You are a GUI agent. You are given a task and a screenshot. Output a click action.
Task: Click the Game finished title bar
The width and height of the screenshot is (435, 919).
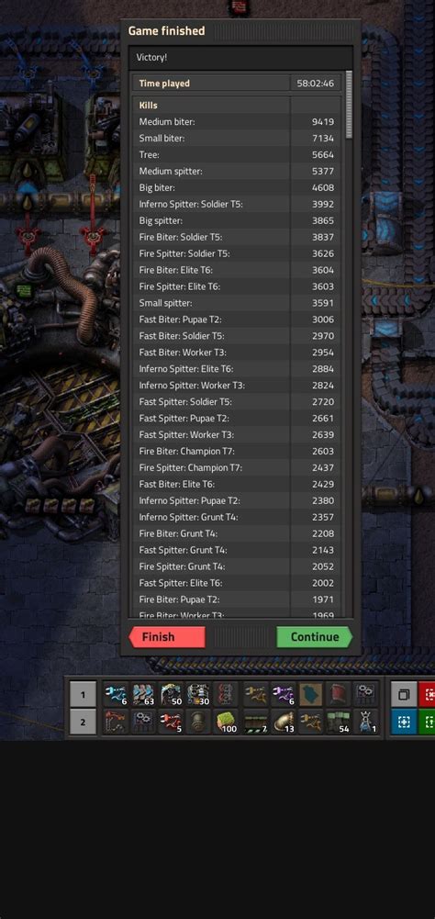pyautogui.click(x=240, y=31)
